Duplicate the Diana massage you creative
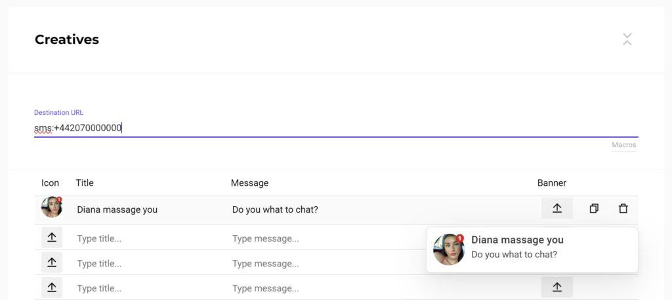672x300 pixels. click(593, 209)
